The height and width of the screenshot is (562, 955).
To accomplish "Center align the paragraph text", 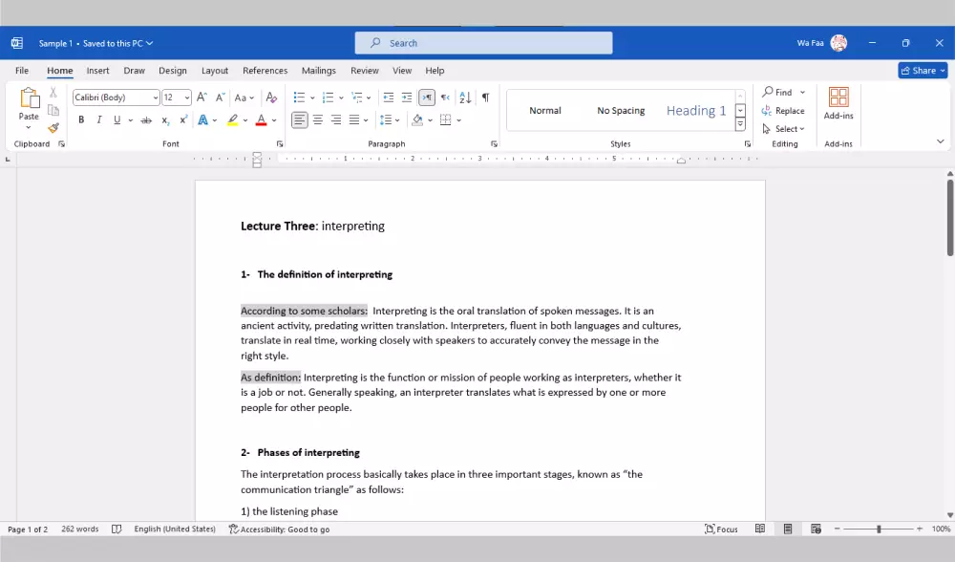I will click(318, 120).
